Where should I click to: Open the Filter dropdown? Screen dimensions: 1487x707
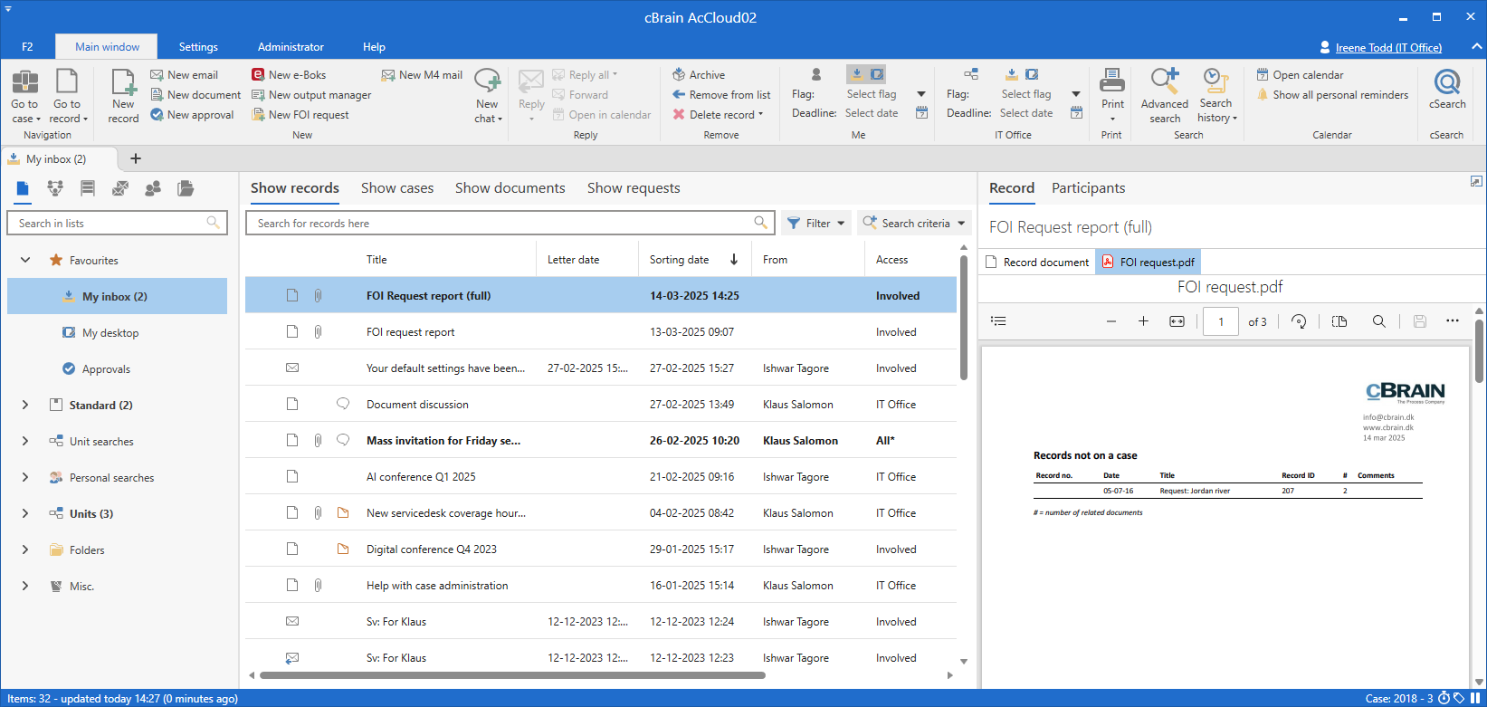coord(816,224)
